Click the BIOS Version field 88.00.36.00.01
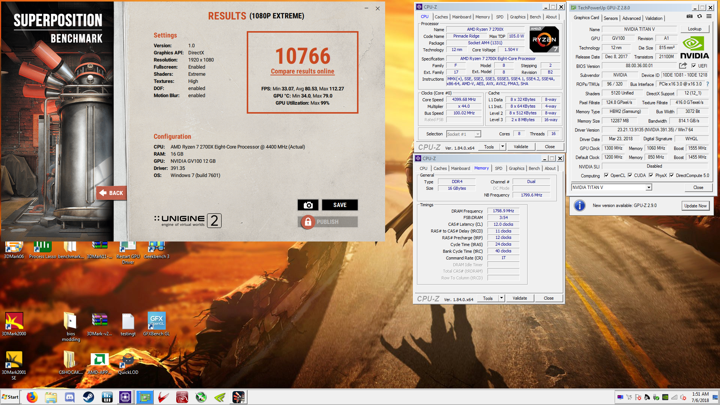The image size is (720, 405). click(x=639, y=66)
